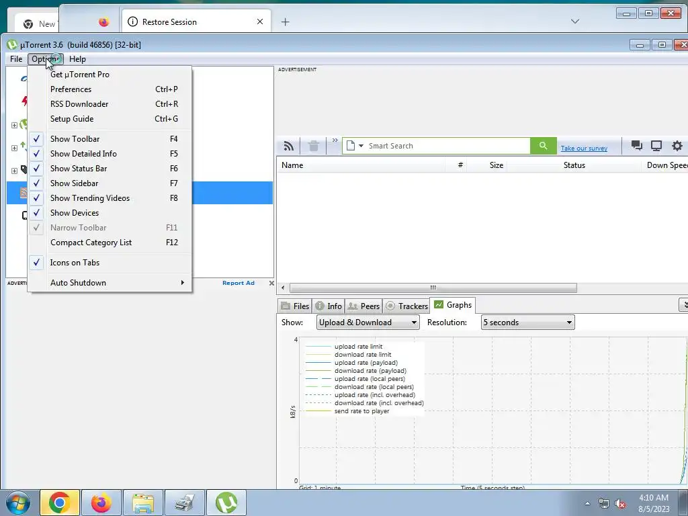Sort by the Status column header
The height and width of the screenshot is (516, 688).
(x=574, y=165)
